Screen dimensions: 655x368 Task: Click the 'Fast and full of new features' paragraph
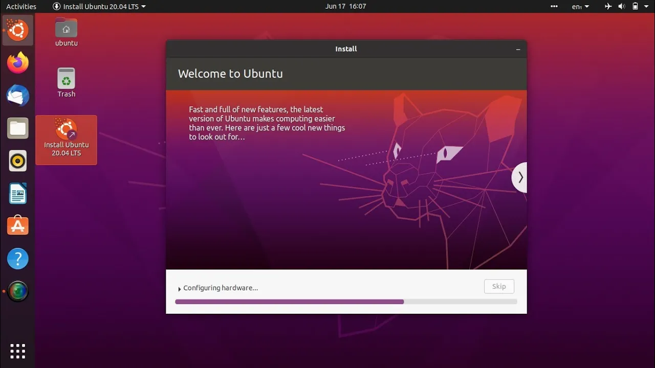coord(267,123)
